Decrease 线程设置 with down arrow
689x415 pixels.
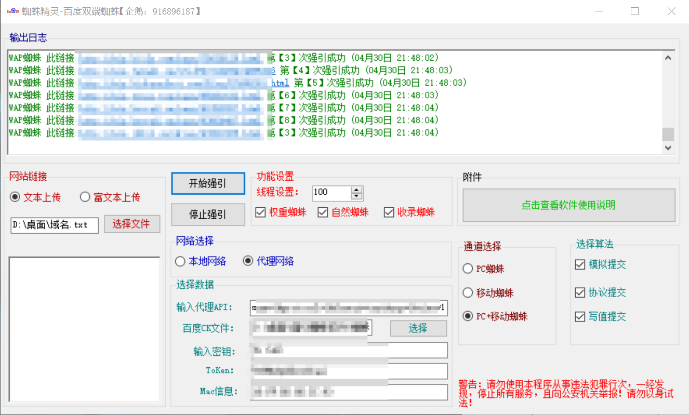tap(356, 196)
